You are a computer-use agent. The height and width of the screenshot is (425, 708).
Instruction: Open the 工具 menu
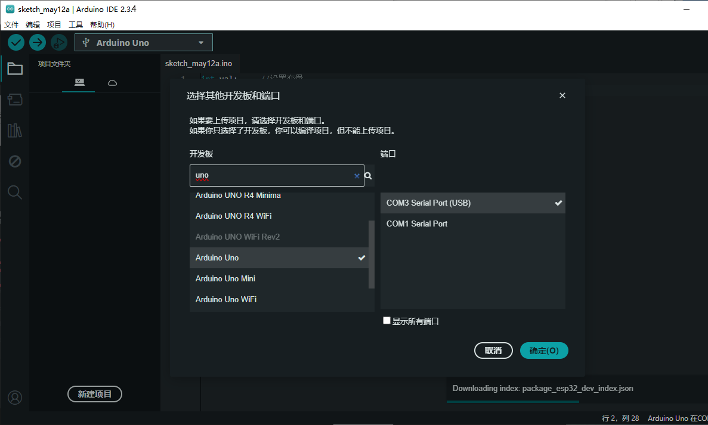pyautogui.click(x=75, y=24)
